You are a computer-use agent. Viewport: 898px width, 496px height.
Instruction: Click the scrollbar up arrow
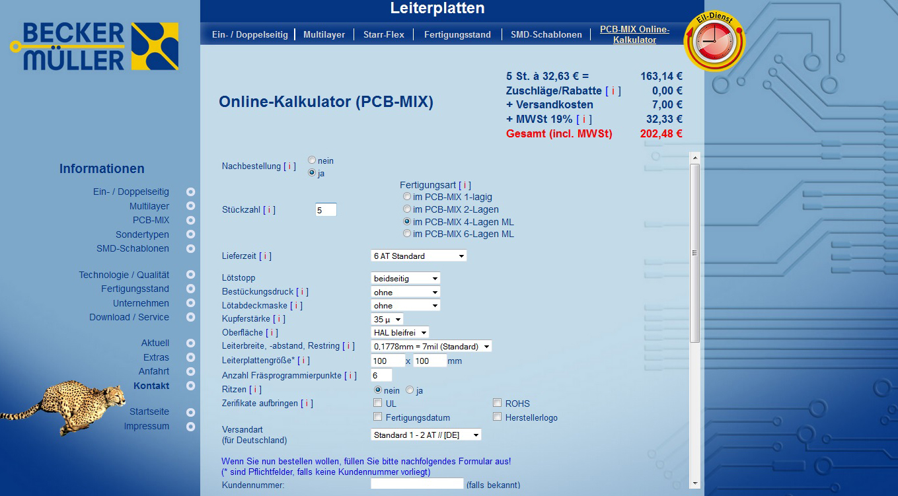pyautogui.click(x=694, y=157)
